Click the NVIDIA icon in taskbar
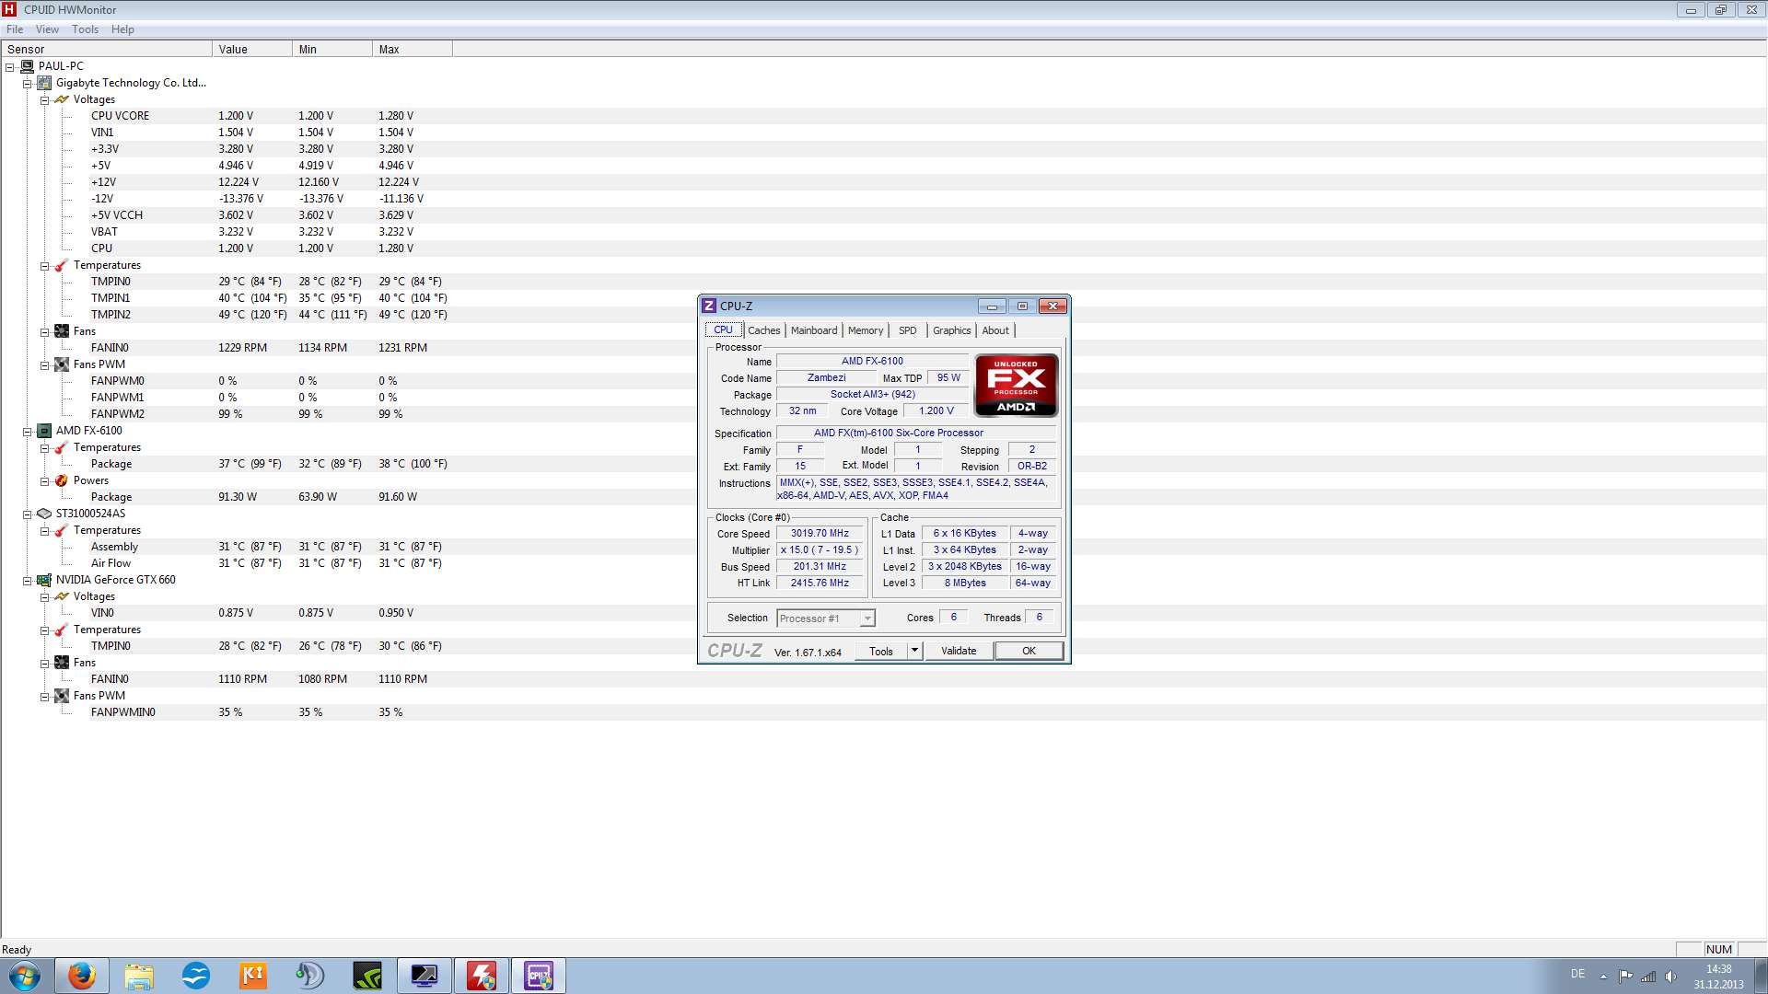The image size is (1768, 994). (367, 976)
